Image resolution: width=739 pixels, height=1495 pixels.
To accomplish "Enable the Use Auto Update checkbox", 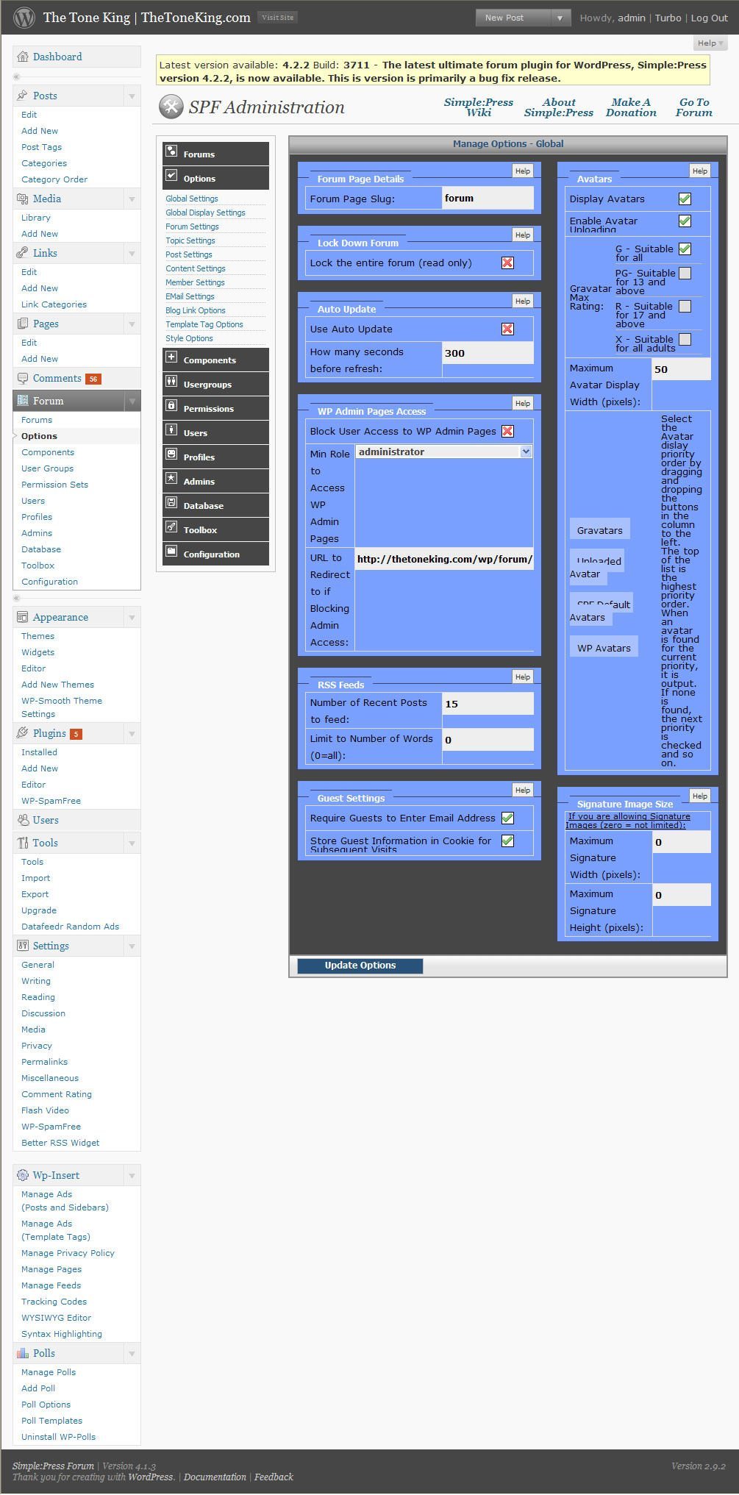I will point(507,329).
